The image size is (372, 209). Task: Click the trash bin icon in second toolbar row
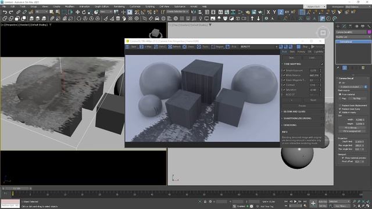pos(118,19)
